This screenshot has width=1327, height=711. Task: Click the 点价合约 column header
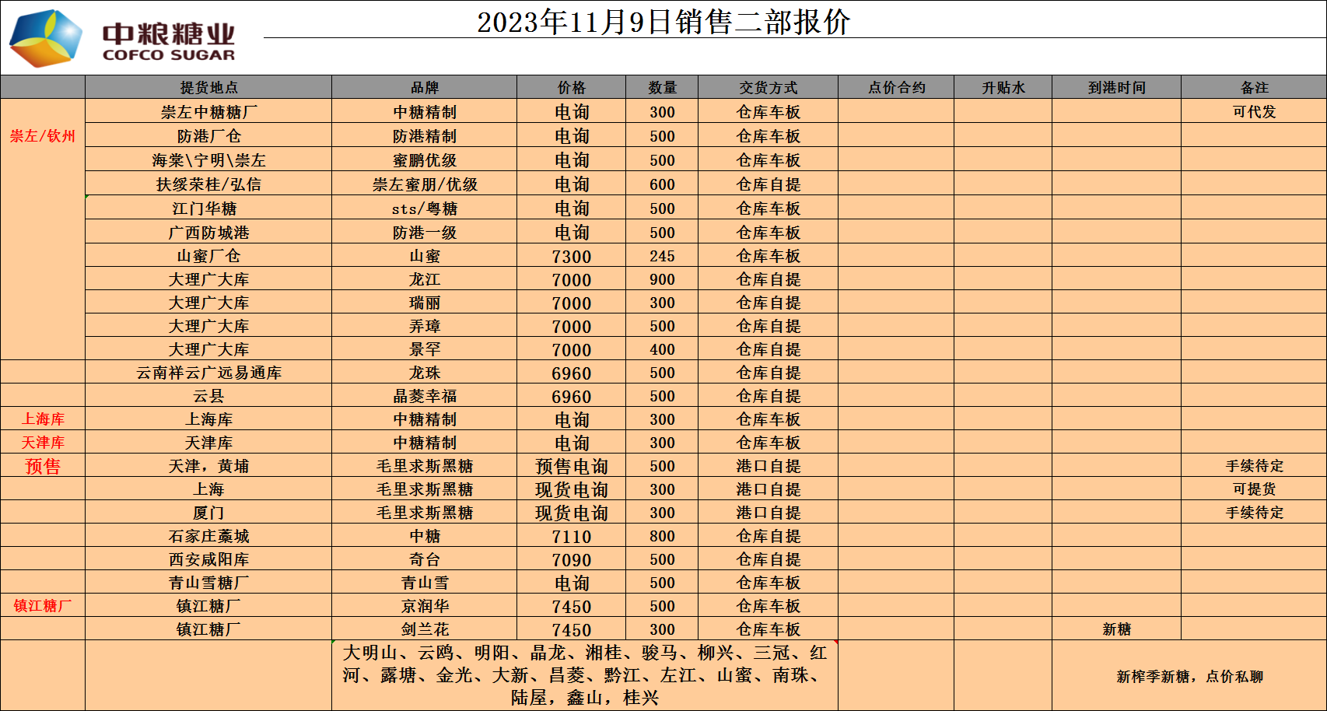[x=896, y=88]
